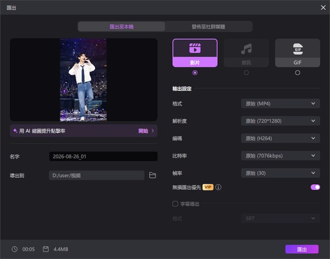This screenshot has height=259, width=330.
Task: Click the AI sparkle icon in thumbnail banner
Action: point(15,131)
